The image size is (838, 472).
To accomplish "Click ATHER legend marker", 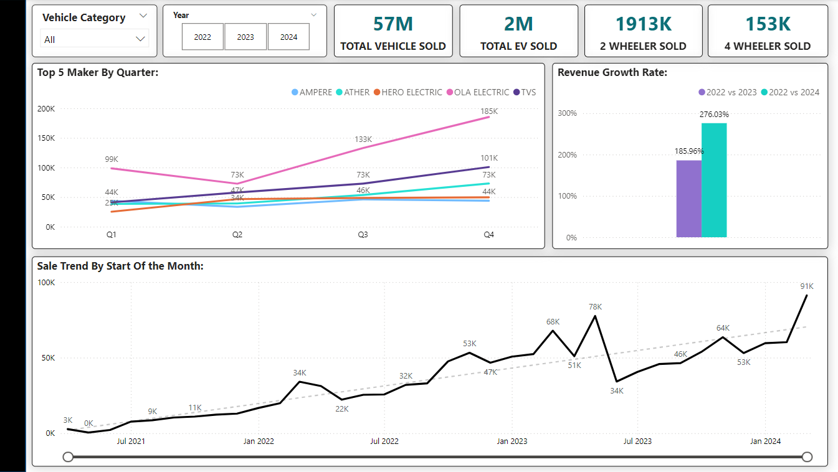I will (340, 92).
